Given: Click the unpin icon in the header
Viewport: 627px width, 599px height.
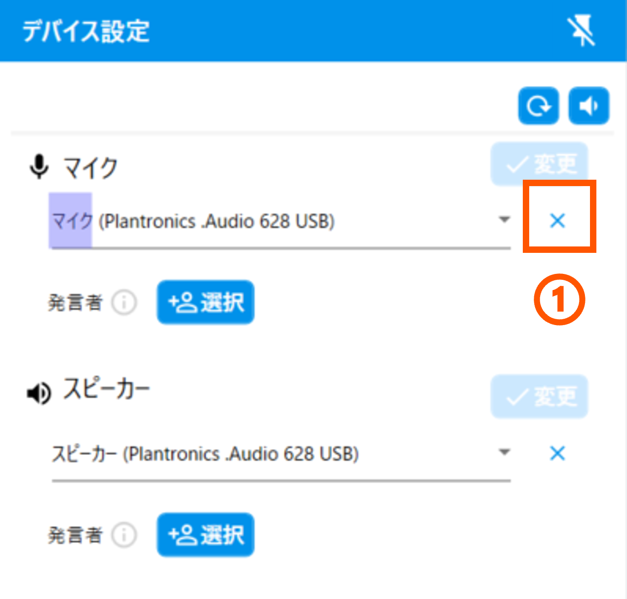Looking at the screenshot, I should click(x=581, y=31).
